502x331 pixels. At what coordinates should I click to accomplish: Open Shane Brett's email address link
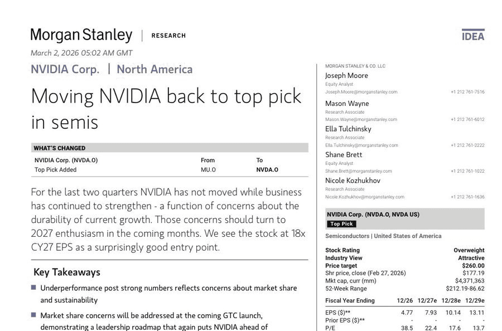[x=358, y=171]
